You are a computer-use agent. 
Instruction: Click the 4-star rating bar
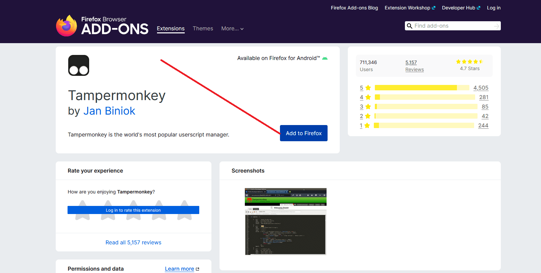pos(425,97)
